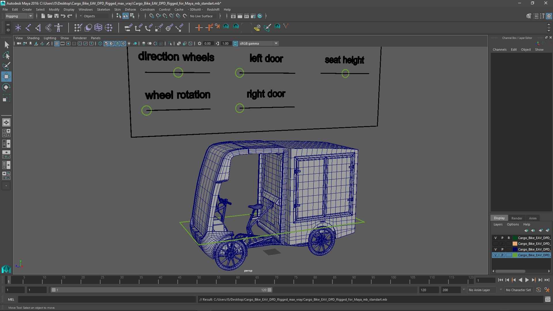553x311 pixels.
Task: Click the Lattice deformer shelf icon
Action: [98, 28]
